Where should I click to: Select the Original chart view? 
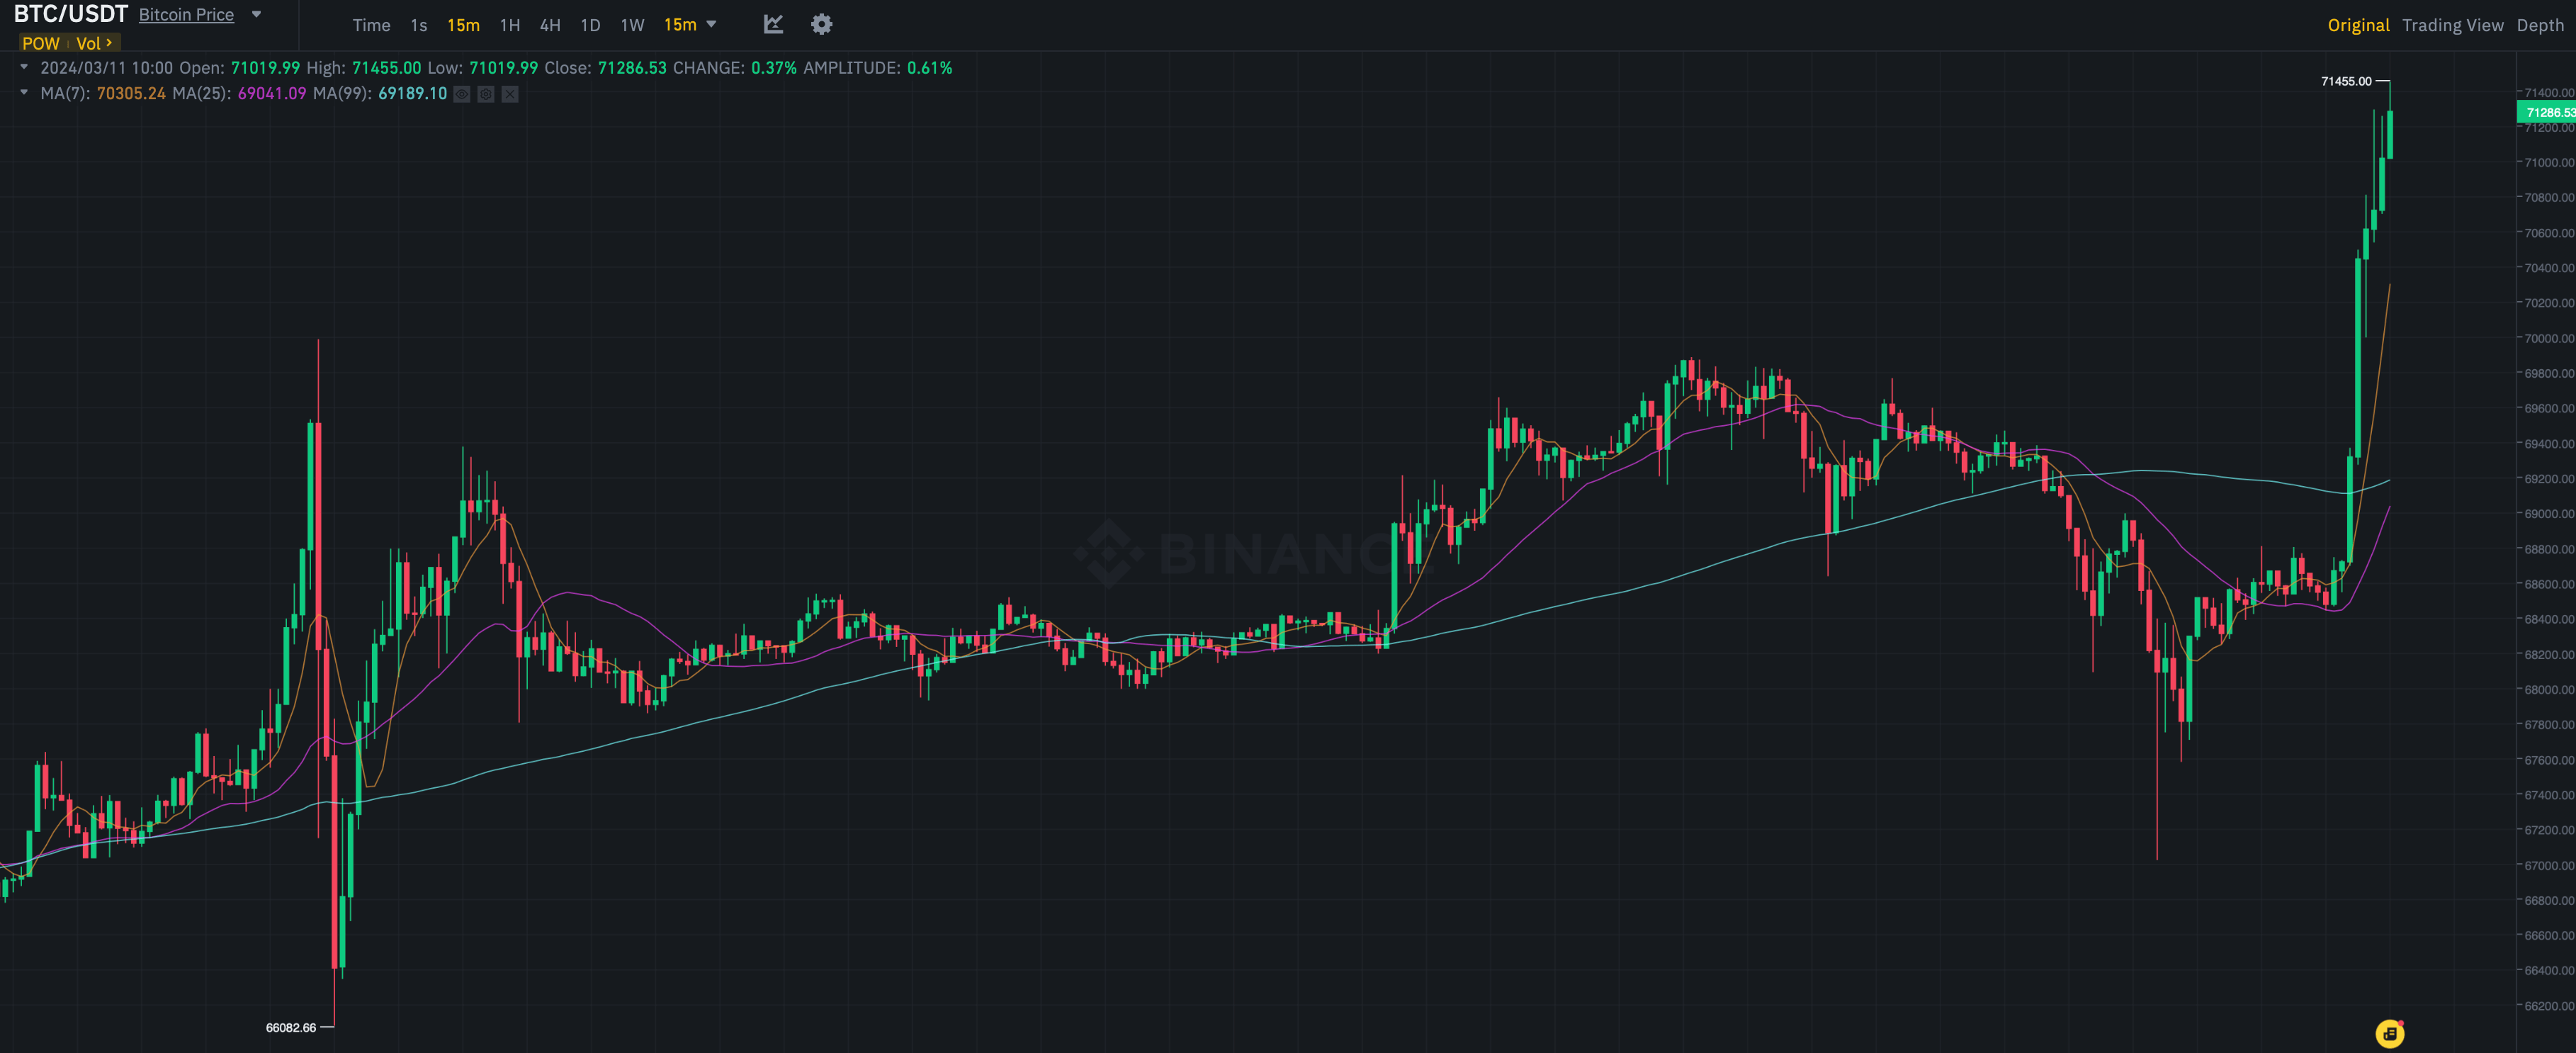pos(2358,25)
